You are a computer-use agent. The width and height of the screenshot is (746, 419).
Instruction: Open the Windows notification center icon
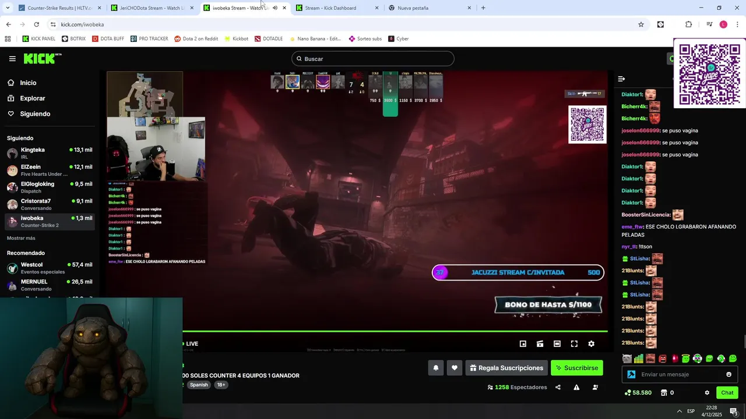click(734, 411)
